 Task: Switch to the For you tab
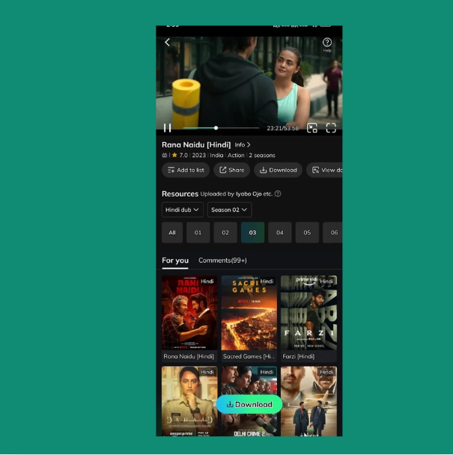click(175, 260)
